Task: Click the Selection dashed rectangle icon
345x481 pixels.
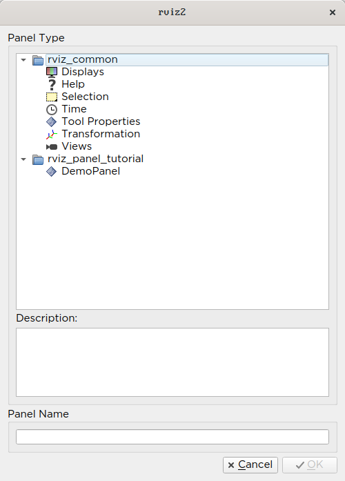Action: [x=52, y=97]
